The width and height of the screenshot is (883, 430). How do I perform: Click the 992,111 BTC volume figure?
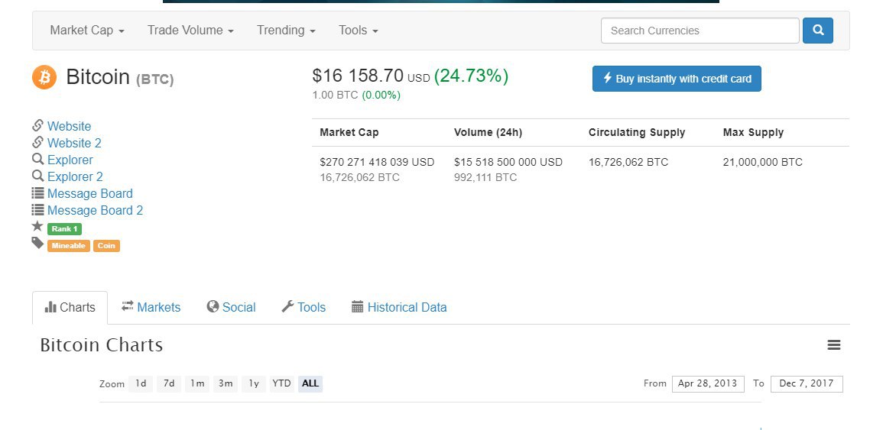pos(485,178)
